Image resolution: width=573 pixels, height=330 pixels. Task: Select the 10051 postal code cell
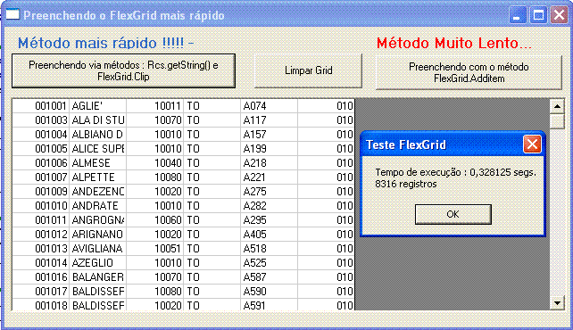point(155,248)
